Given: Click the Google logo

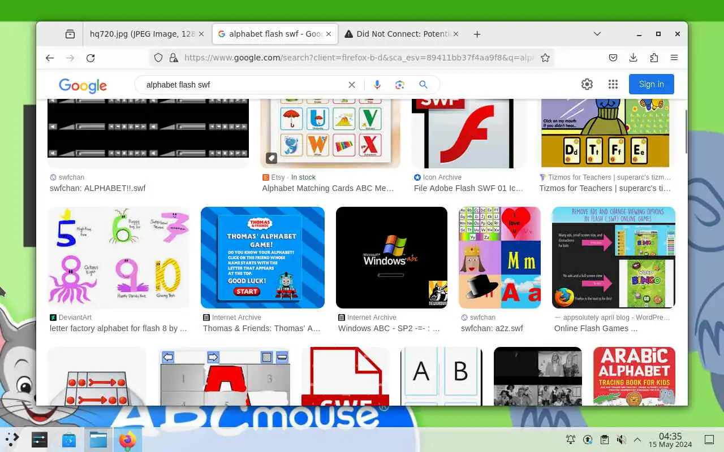Looking at the screenshot, I should click(83, 85).
